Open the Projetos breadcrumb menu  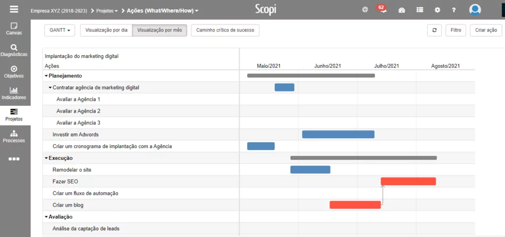[107, 10]
